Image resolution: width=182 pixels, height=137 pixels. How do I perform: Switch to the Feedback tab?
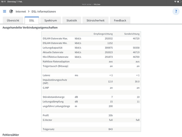coord(120,20)
